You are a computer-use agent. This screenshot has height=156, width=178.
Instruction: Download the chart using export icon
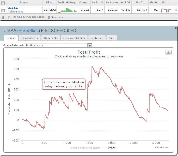click(168, 52)
